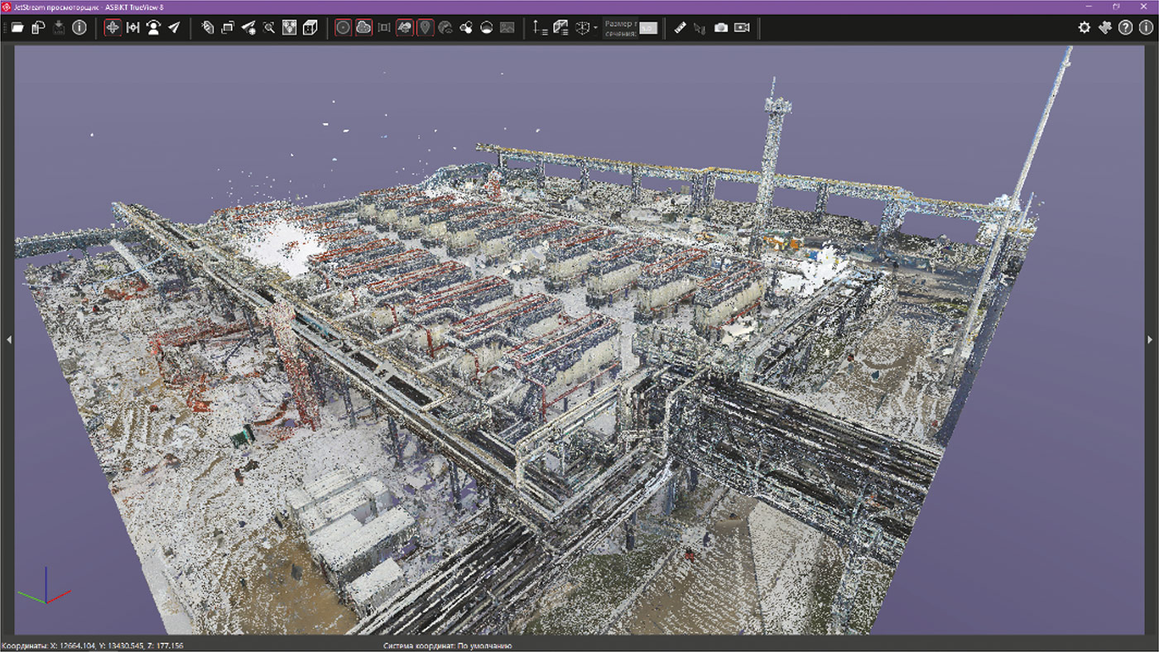1159x652 pixels.
Task: Click the video camera recording icon
Action: 742,27
